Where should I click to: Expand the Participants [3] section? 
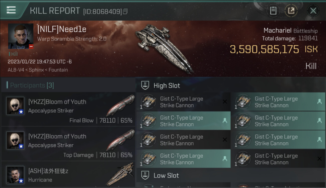pos(32,85)
